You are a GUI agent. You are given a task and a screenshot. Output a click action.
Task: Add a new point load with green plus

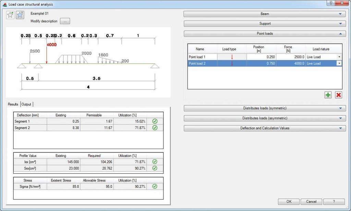pyautogui.click(x=328, y=95)
